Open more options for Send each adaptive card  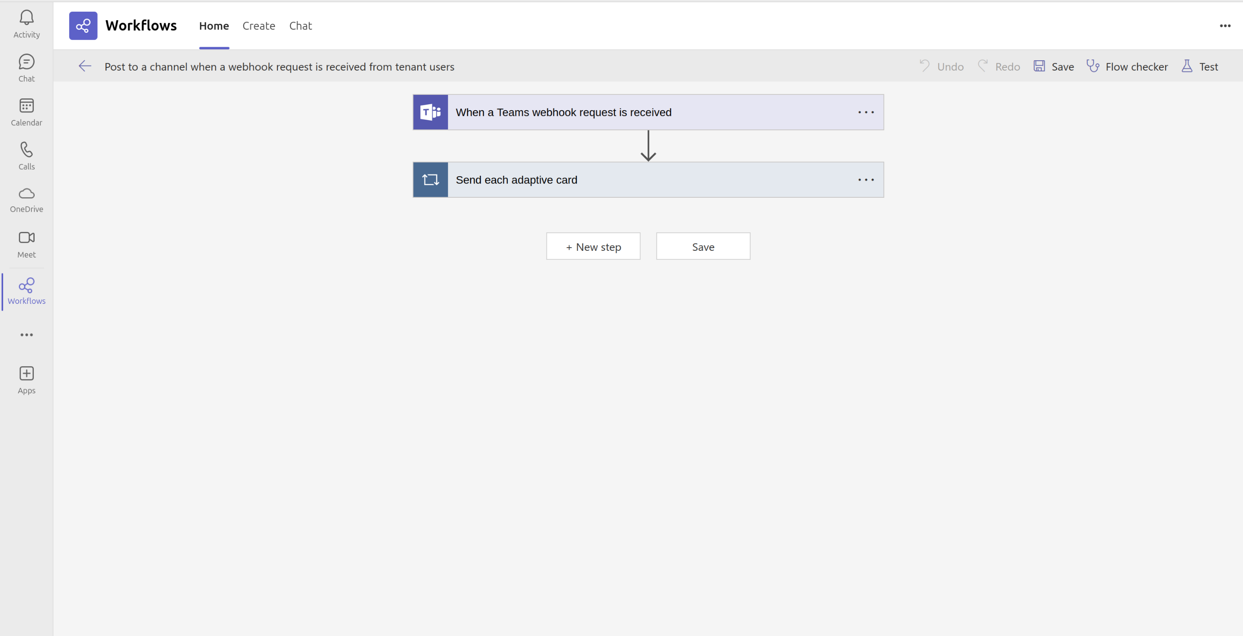866,179
